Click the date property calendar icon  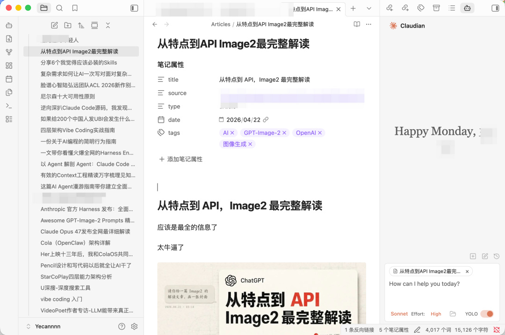click(x=161, y=119)
